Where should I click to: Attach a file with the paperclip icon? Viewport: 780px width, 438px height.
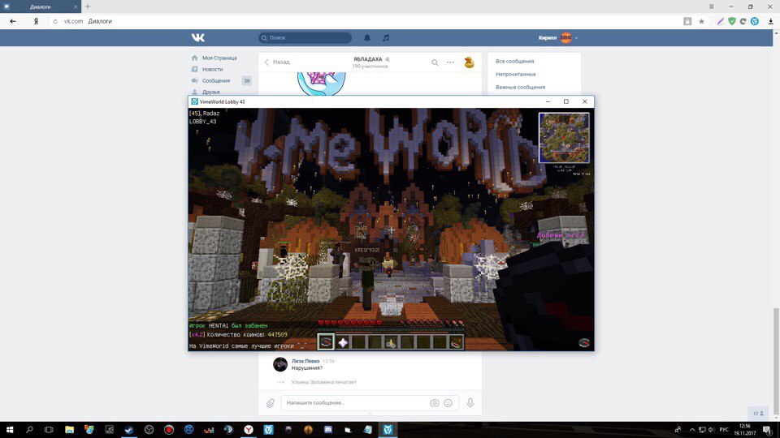(270, 403)
